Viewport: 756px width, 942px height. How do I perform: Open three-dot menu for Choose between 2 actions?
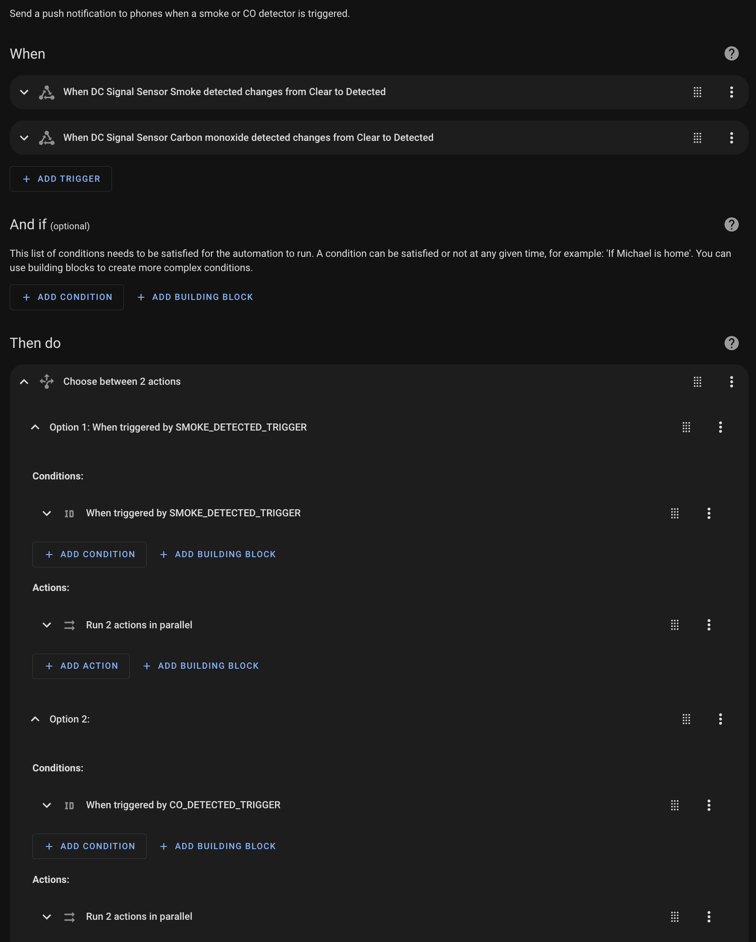[731, 382]
